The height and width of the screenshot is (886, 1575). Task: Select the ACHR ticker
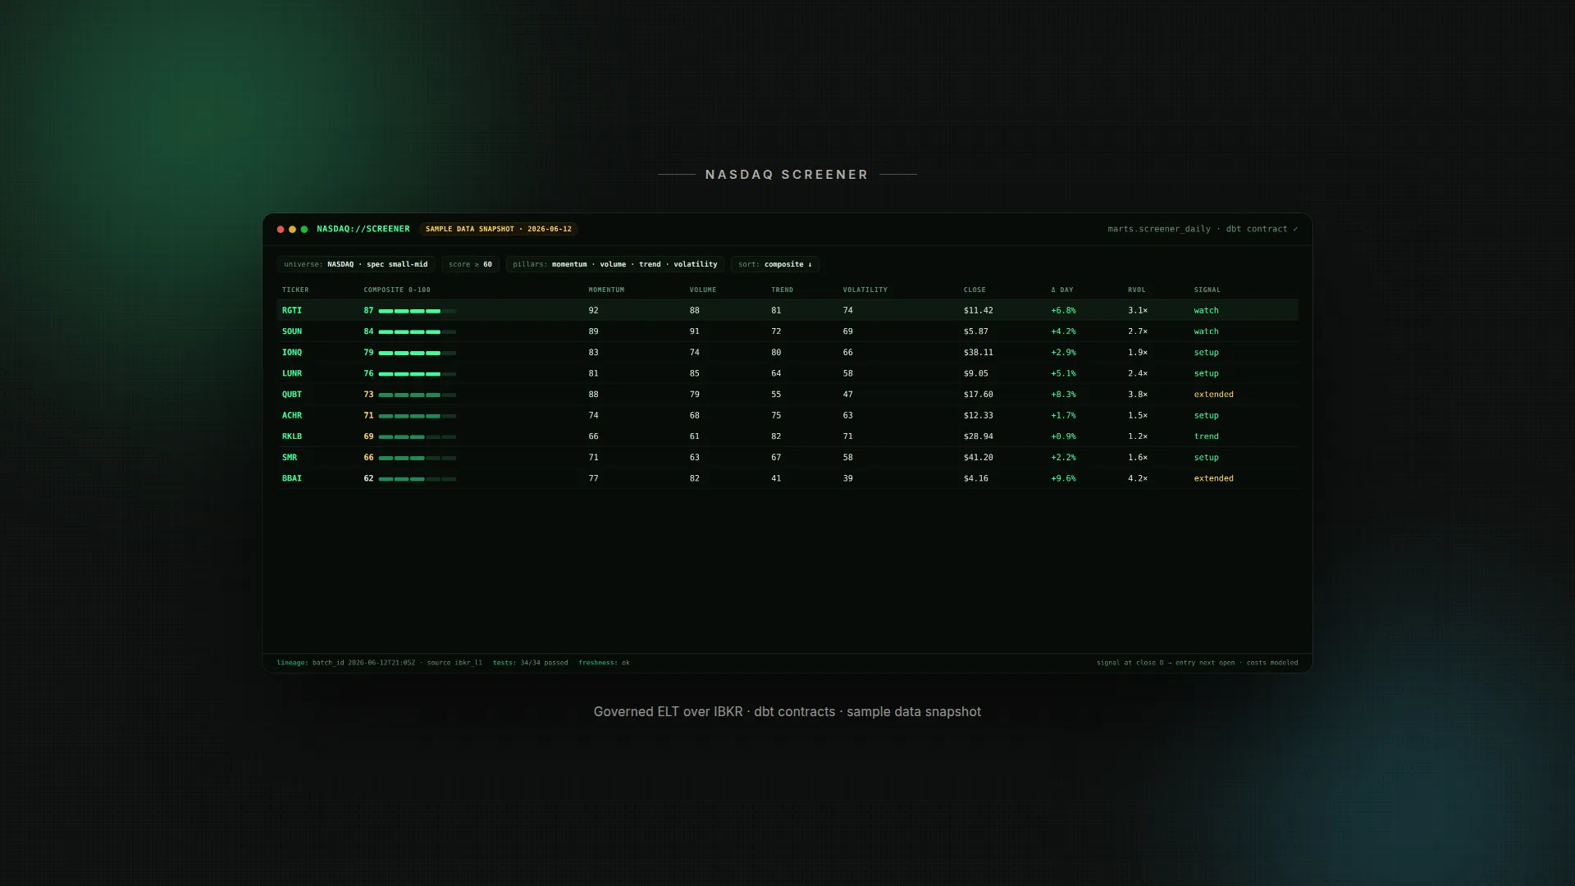[292, 416]
